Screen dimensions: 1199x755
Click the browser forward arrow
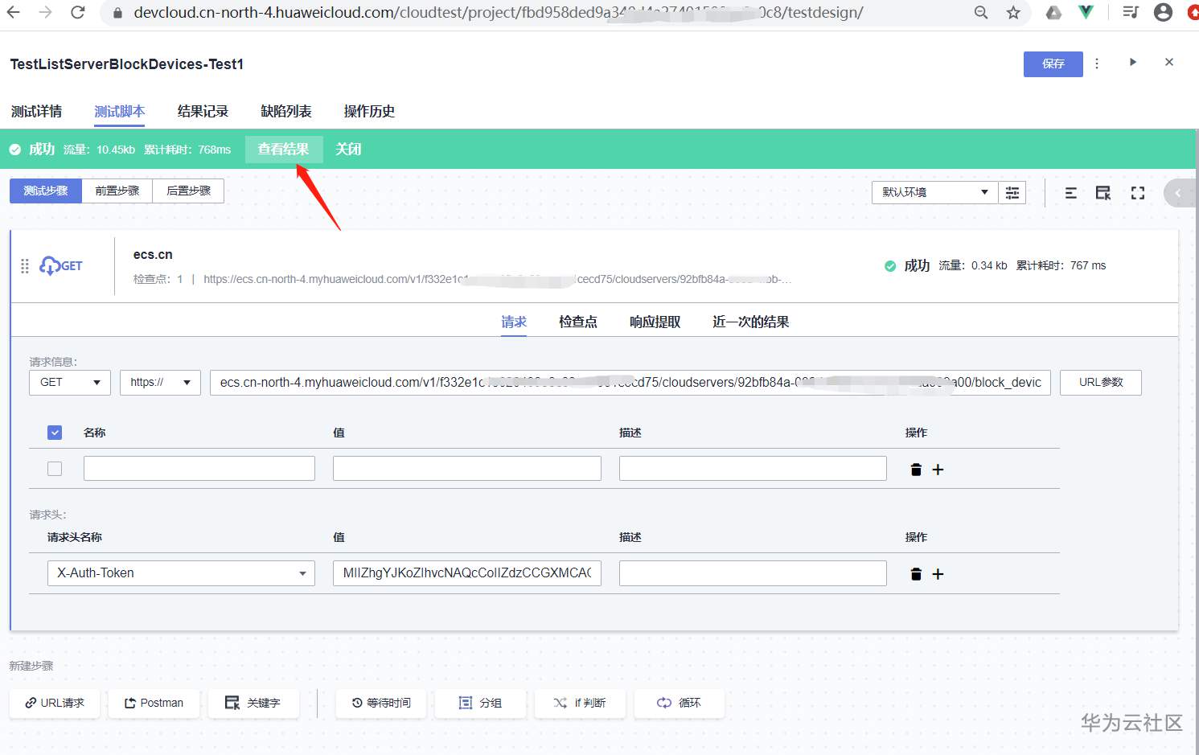pos(45,12)
